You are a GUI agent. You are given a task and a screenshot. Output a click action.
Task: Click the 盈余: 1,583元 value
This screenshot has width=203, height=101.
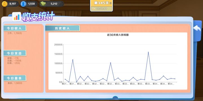[15, 83]
